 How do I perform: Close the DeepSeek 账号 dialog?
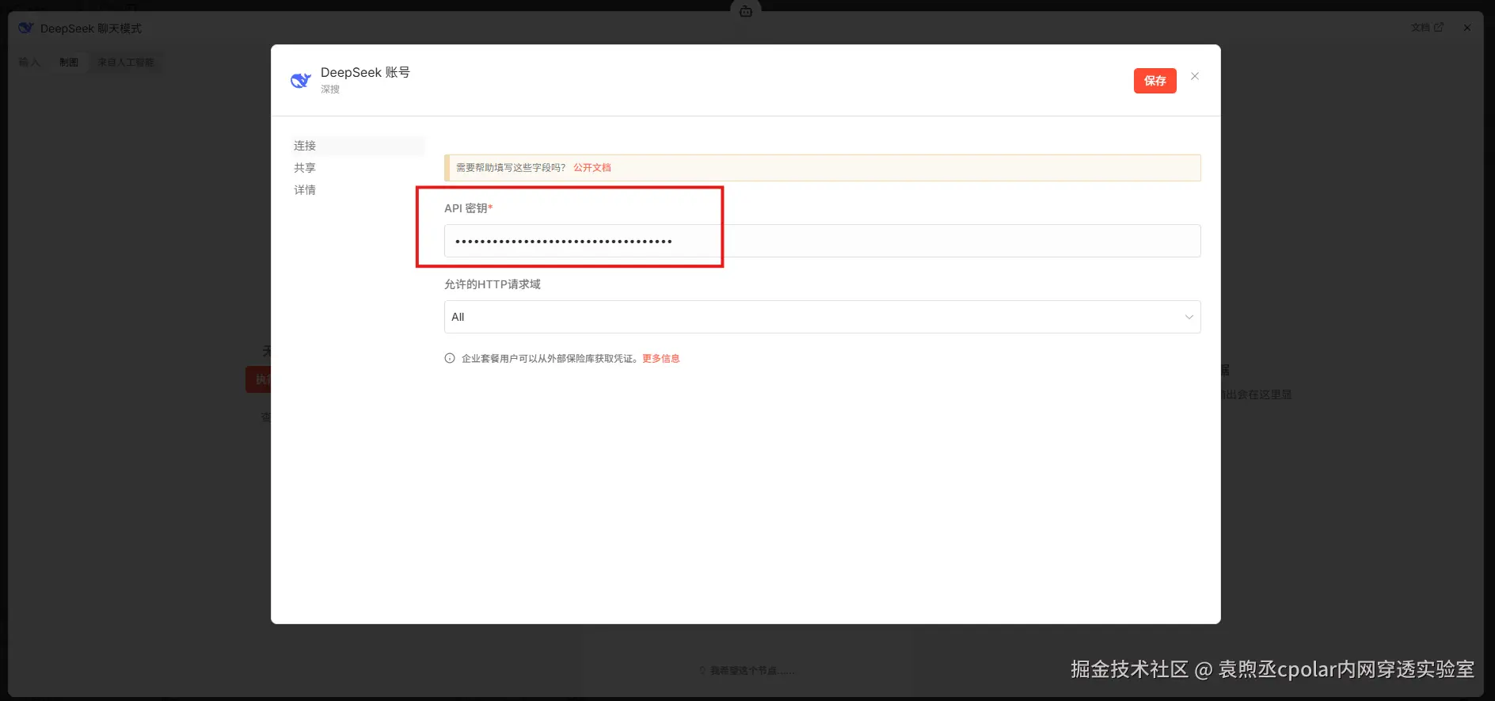[x=1195, y=77]
